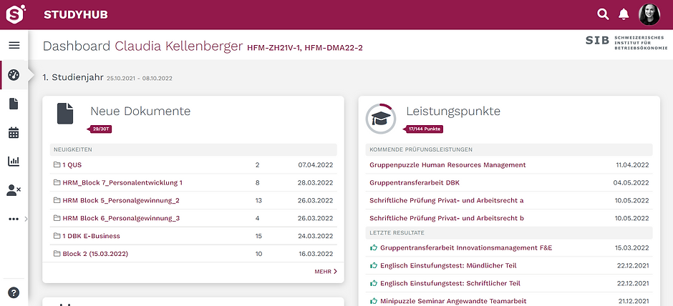Open the calendar sidebar icon
Screen dimensions: 673x306
pyautogui.click(x=14, y=133)
